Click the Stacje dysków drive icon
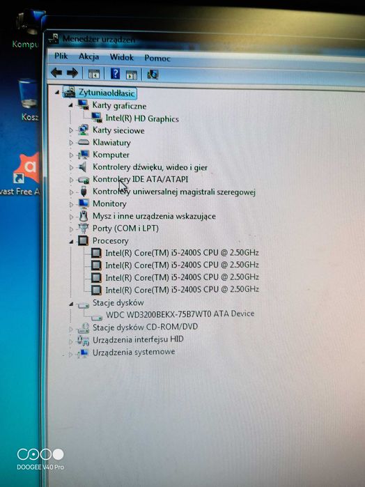This screenshot has width=365, height=487. (83, 306)
